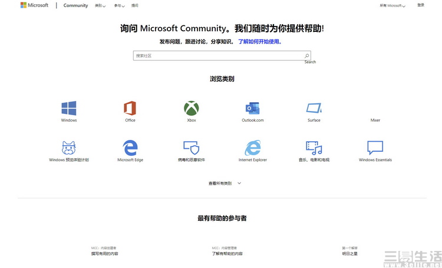Open the 所有 Microsoft dropdown

[392, 6]
